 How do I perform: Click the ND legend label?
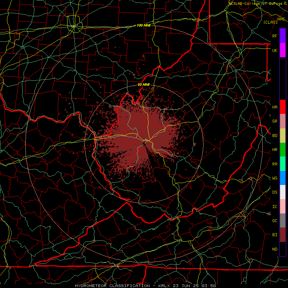click(275, 249)
